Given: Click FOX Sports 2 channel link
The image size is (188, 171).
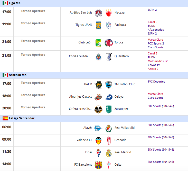Looking at the screenshot, I should pos(156,43).
